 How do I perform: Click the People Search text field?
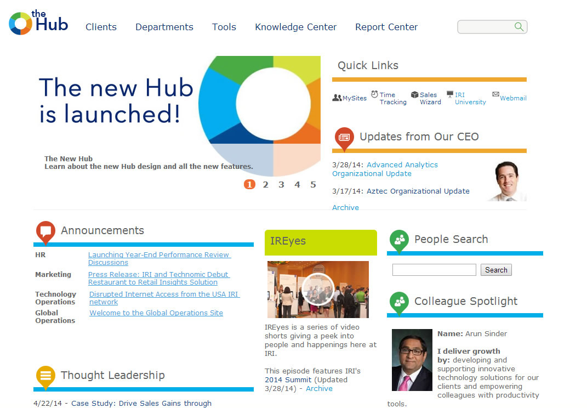[x=434, y=270]
